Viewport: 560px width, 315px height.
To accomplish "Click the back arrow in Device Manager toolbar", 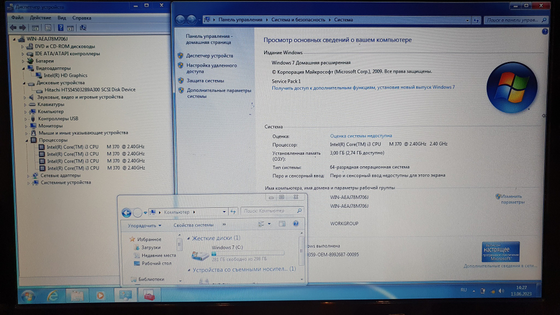I will pyautogui.click(x=13, y=27).
